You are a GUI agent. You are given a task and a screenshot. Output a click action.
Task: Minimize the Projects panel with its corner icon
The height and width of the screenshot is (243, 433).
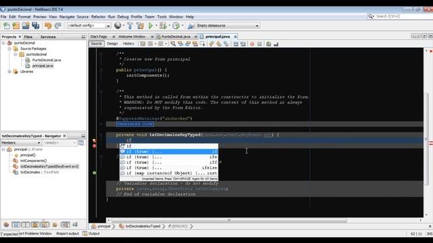click(x=83, y=36)
